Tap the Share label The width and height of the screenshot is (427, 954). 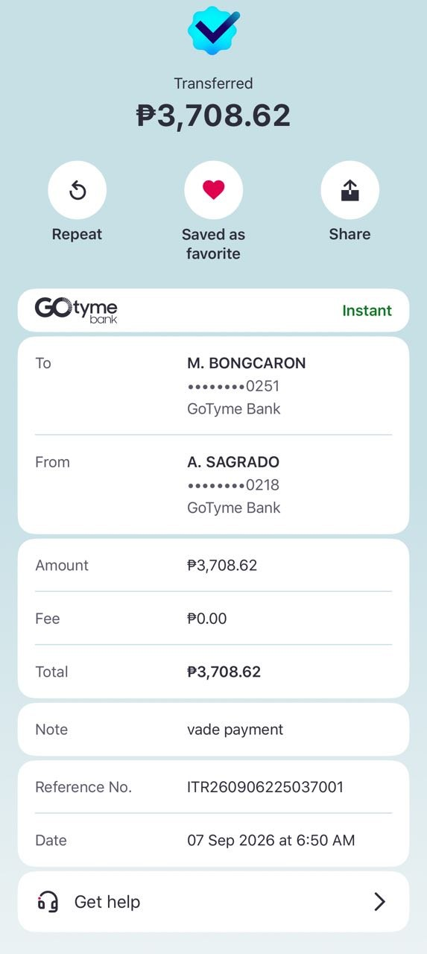pyautogui.click(x=349, y=234)
